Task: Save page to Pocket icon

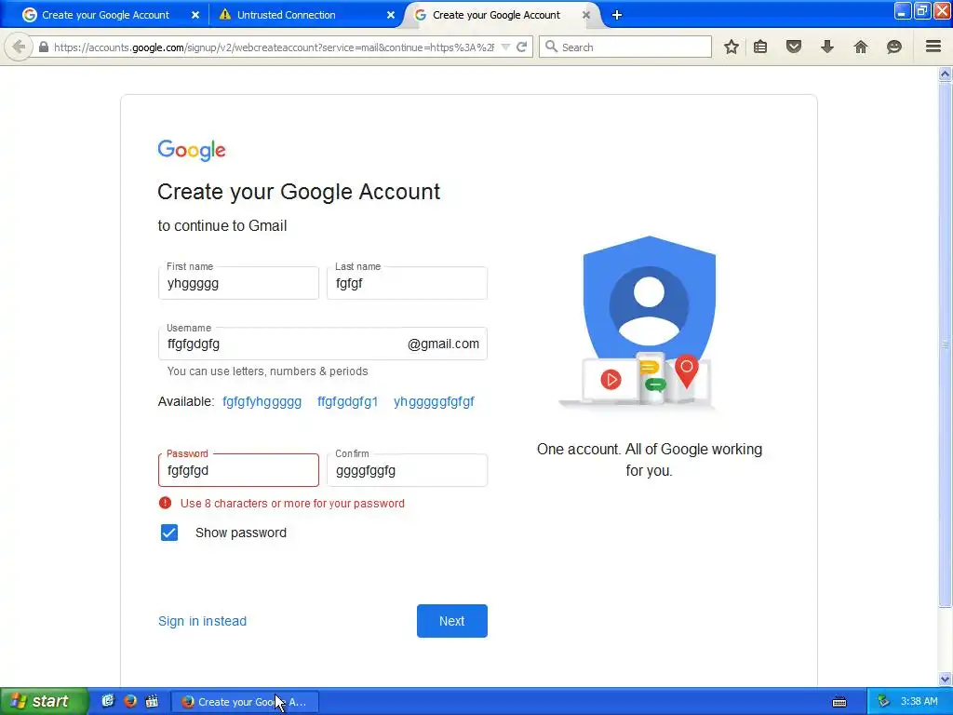Action: tap(793, 47)
